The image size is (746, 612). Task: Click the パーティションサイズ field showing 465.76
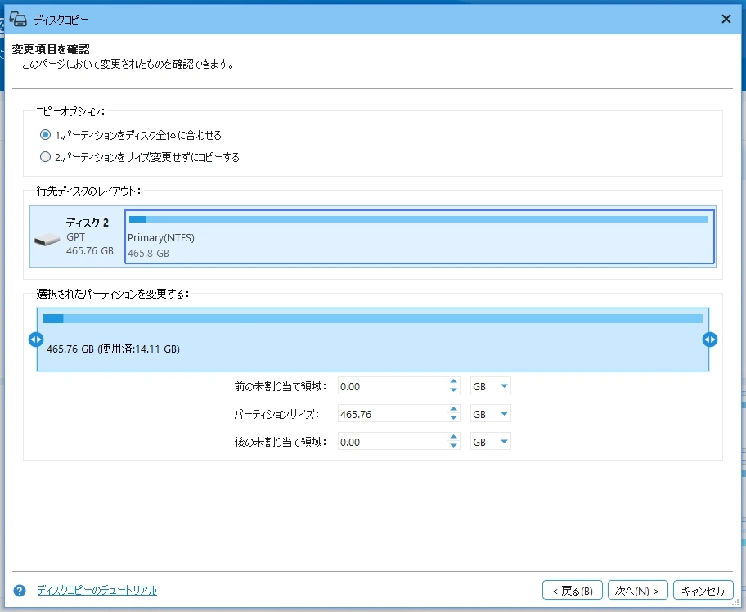coord(393,413)
